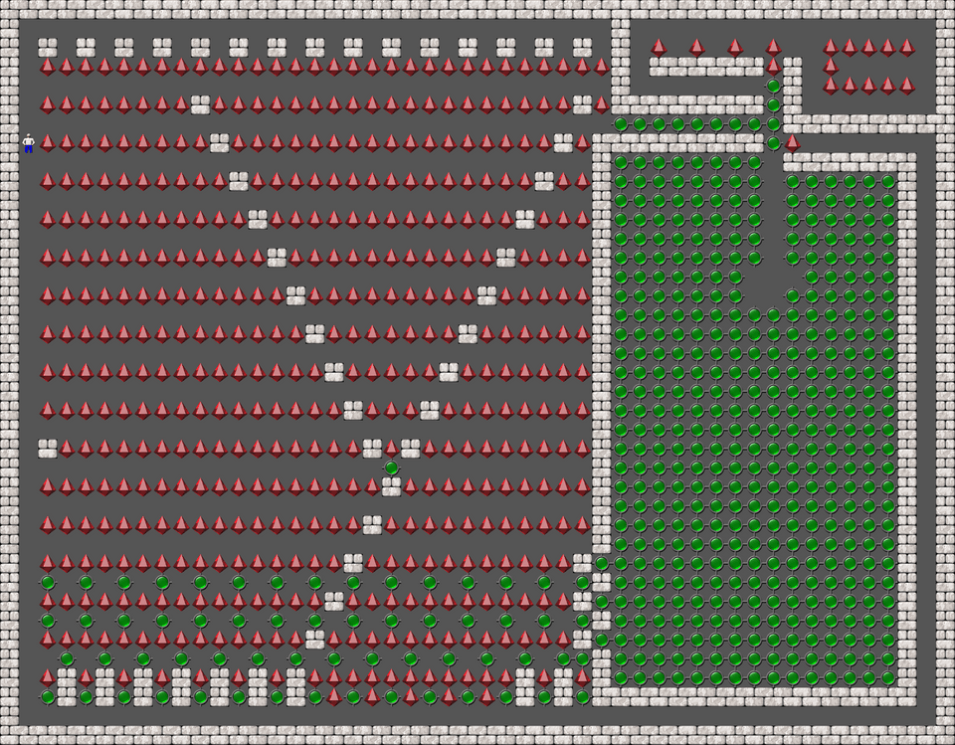Click the topmost green goal in the vertical goal column
The image size is (955, 745).
click(x=773, y=86)
